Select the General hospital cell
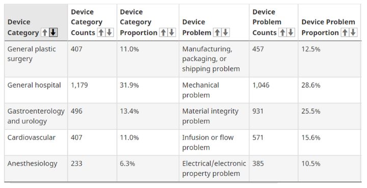The width and height of the screenshot is (367, 188). pos(36,90)
